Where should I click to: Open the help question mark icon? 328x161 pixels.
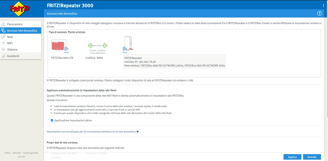tap(319, 13)
